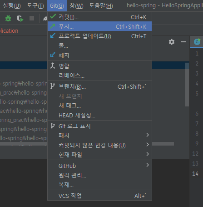Click the gray Stop square button

(32, 18)
